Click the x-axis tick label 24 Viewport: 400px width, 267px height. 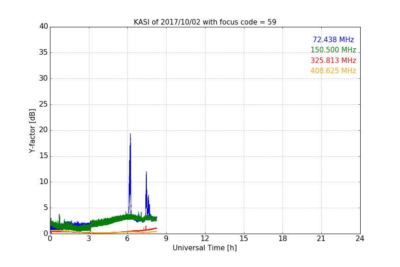pyautogui.click(x=360, y=239)
